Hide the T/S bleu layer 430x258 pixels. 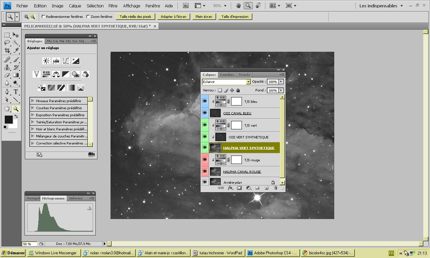tap(205, 101)
